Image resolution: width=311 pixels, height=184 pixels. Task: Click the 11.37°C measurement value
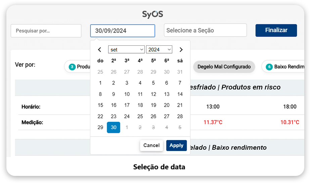coord(213,122)
